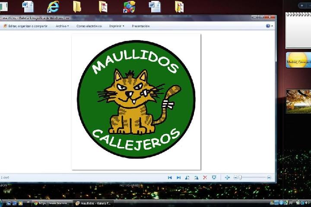311x207 pixels.
Task: Click the weather gadget in the sidebar
Action: tap(298, 60)
